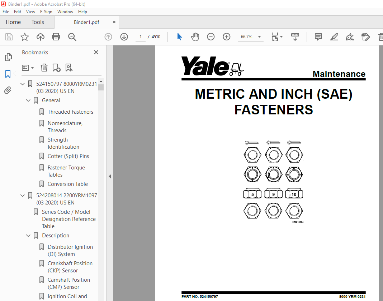Click the Sign document pen icon
This screenshot has width=383, height=301.
pyautogui.click(x=350, y=37)
